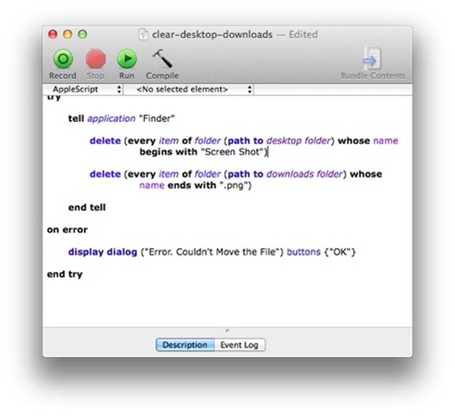Click the "Edited" label in title bar
The width and height of the screenshot is (455, 416).
(300, 34)
